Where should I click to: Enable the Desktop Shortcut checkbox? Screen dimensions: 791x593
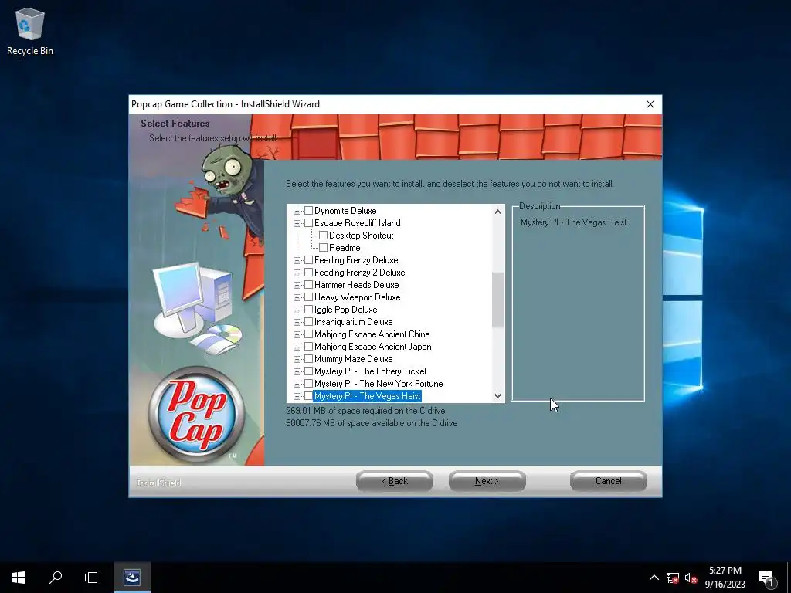click(x=324, y=236)
